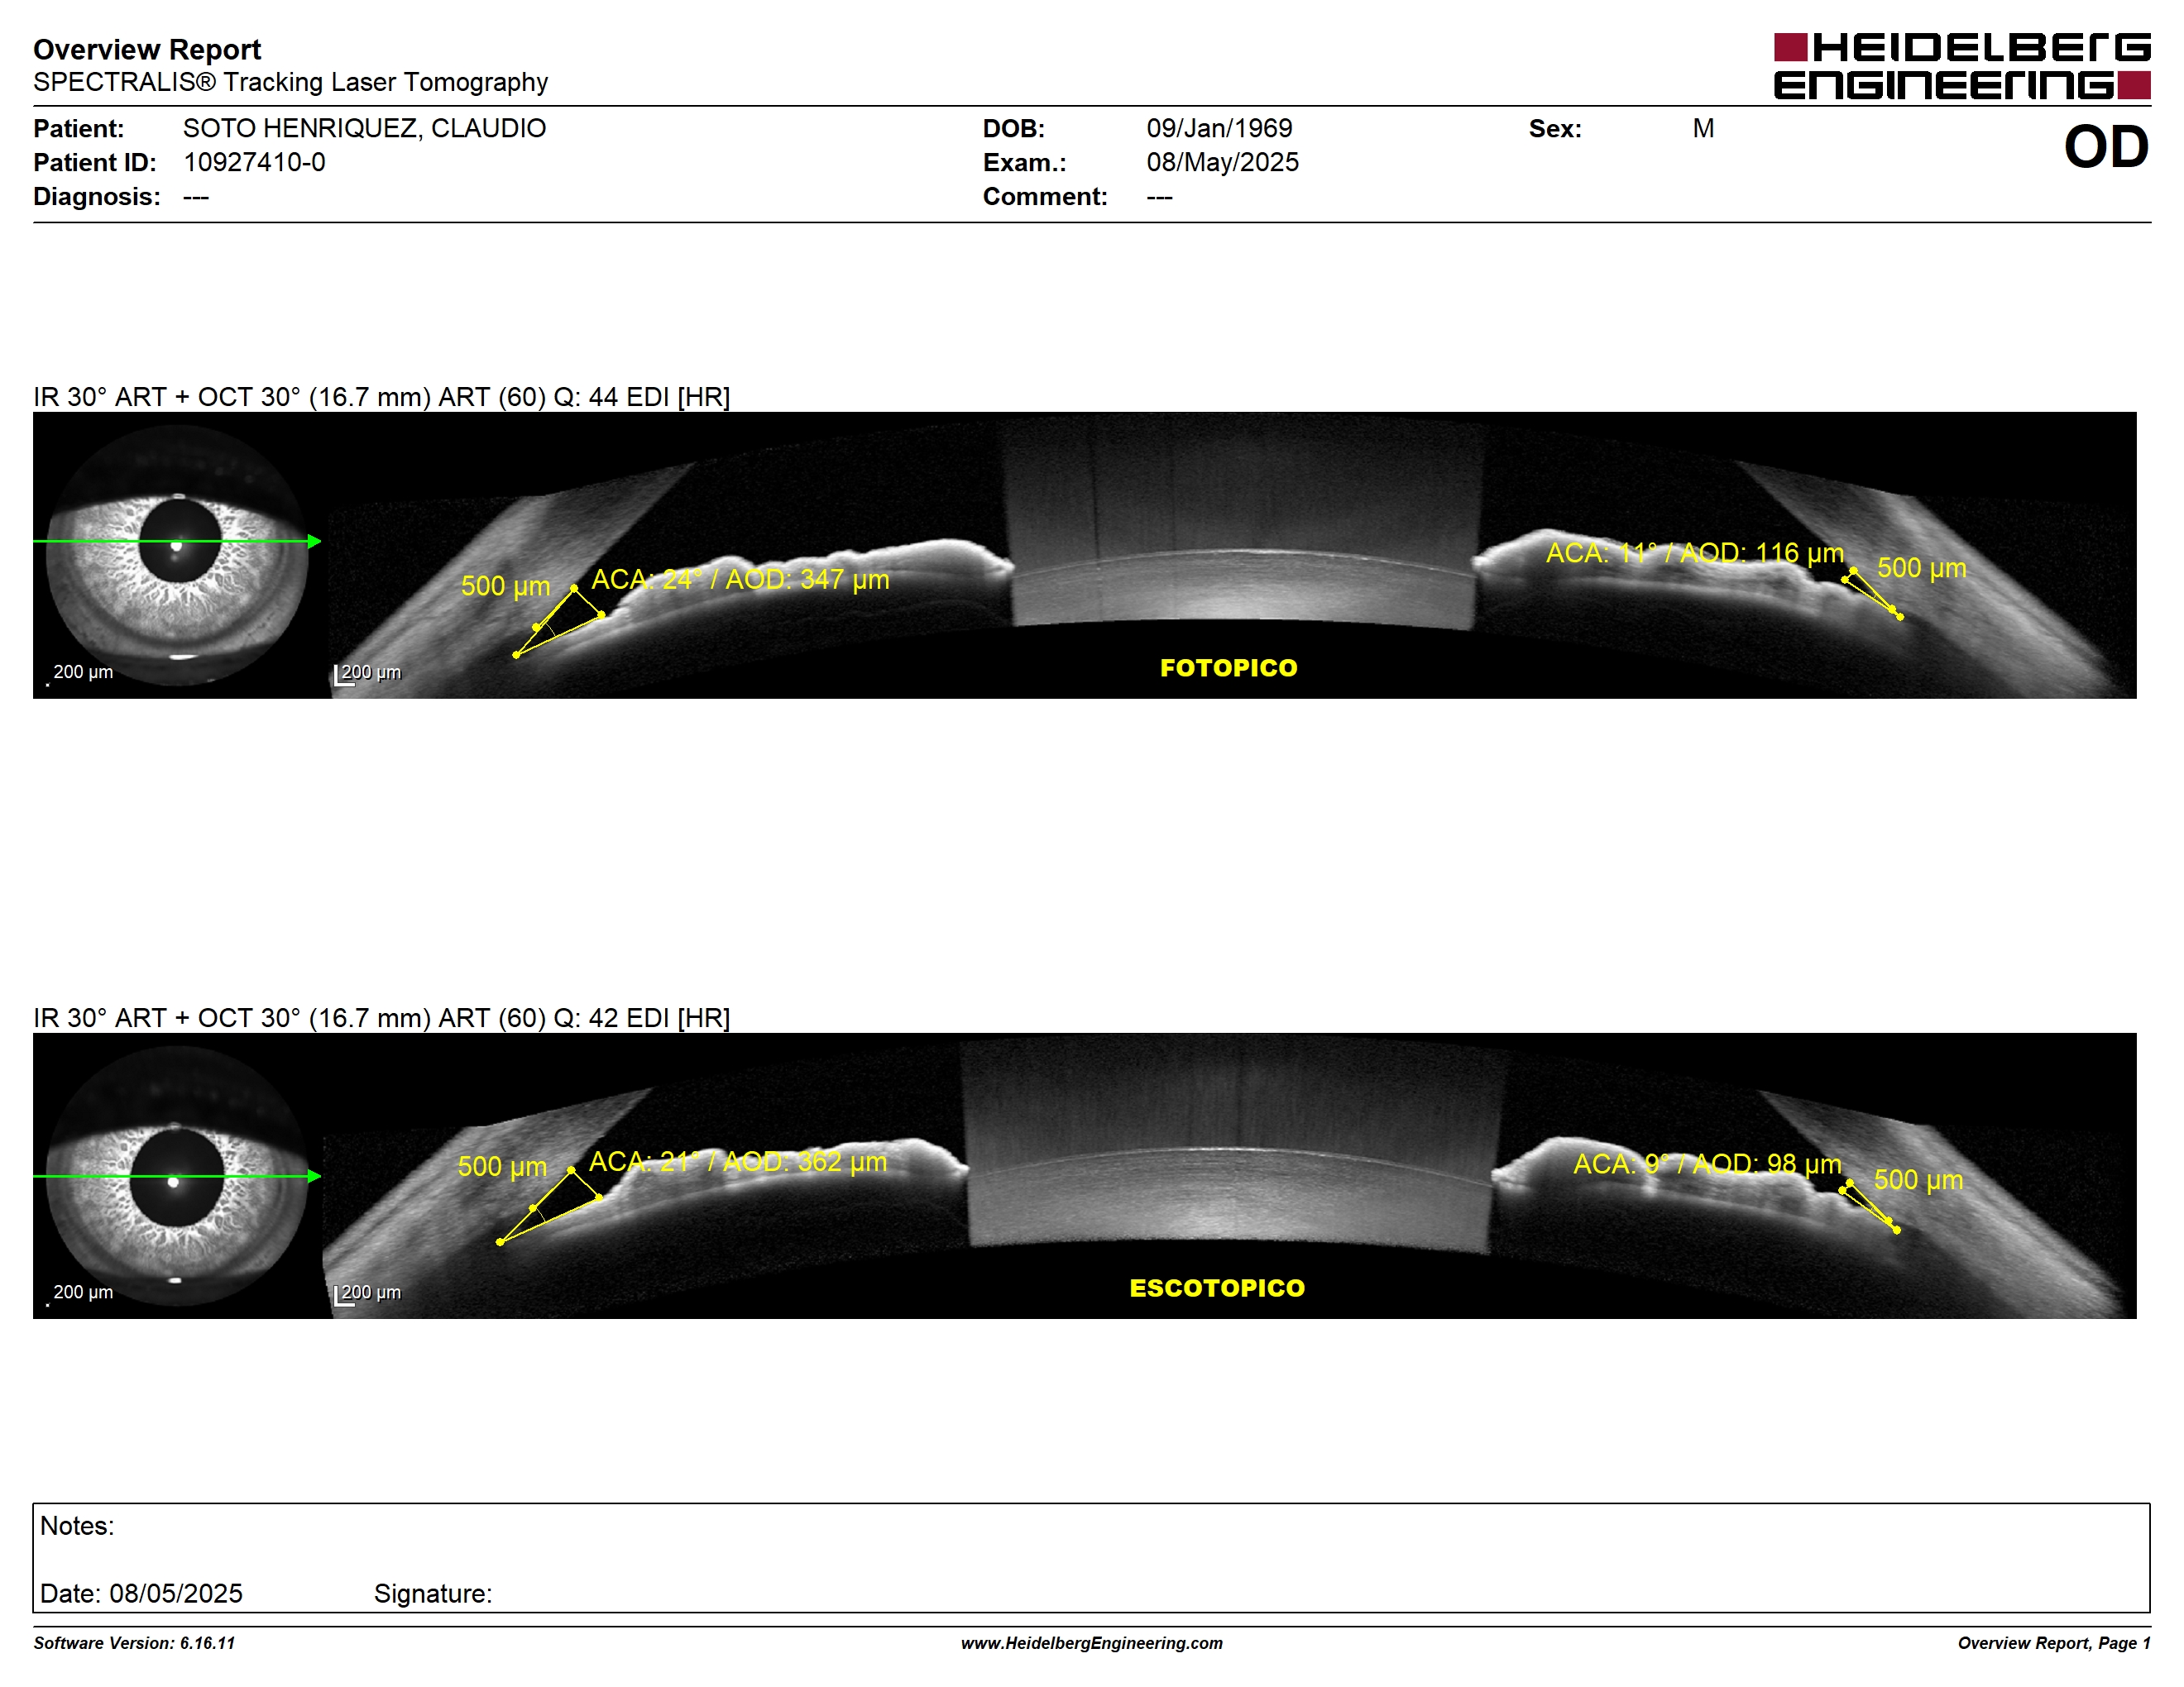Click the SPECTRALIS® Tracking Laser Tomography subtitle
This screenshot has width=2184, height=1687.
pyautogui.click(x=290, y=82)
